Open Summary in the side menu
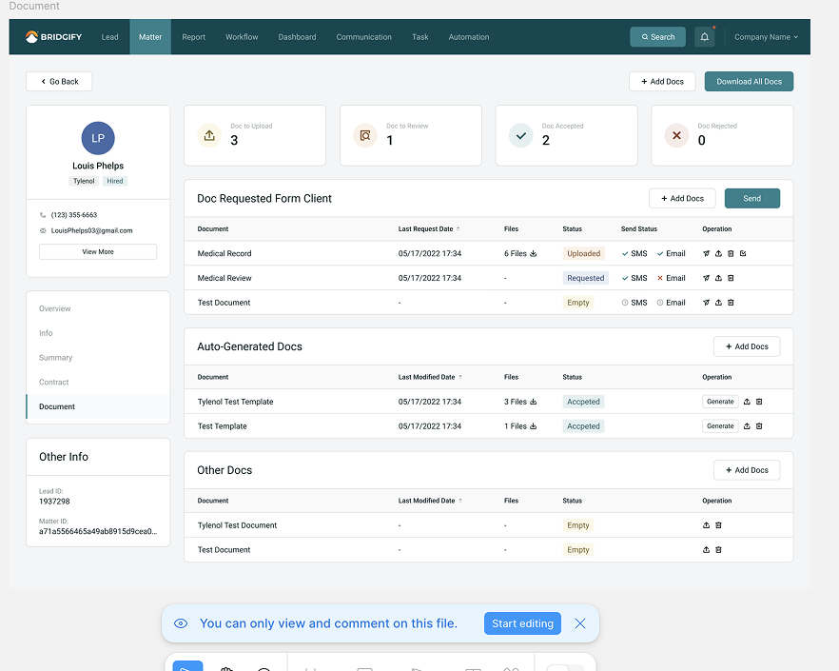839x671 pixels. click(x=98, y=358)
